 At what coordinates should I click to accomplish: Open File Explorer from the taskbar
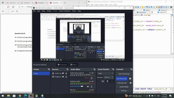(x=8, y=96)
